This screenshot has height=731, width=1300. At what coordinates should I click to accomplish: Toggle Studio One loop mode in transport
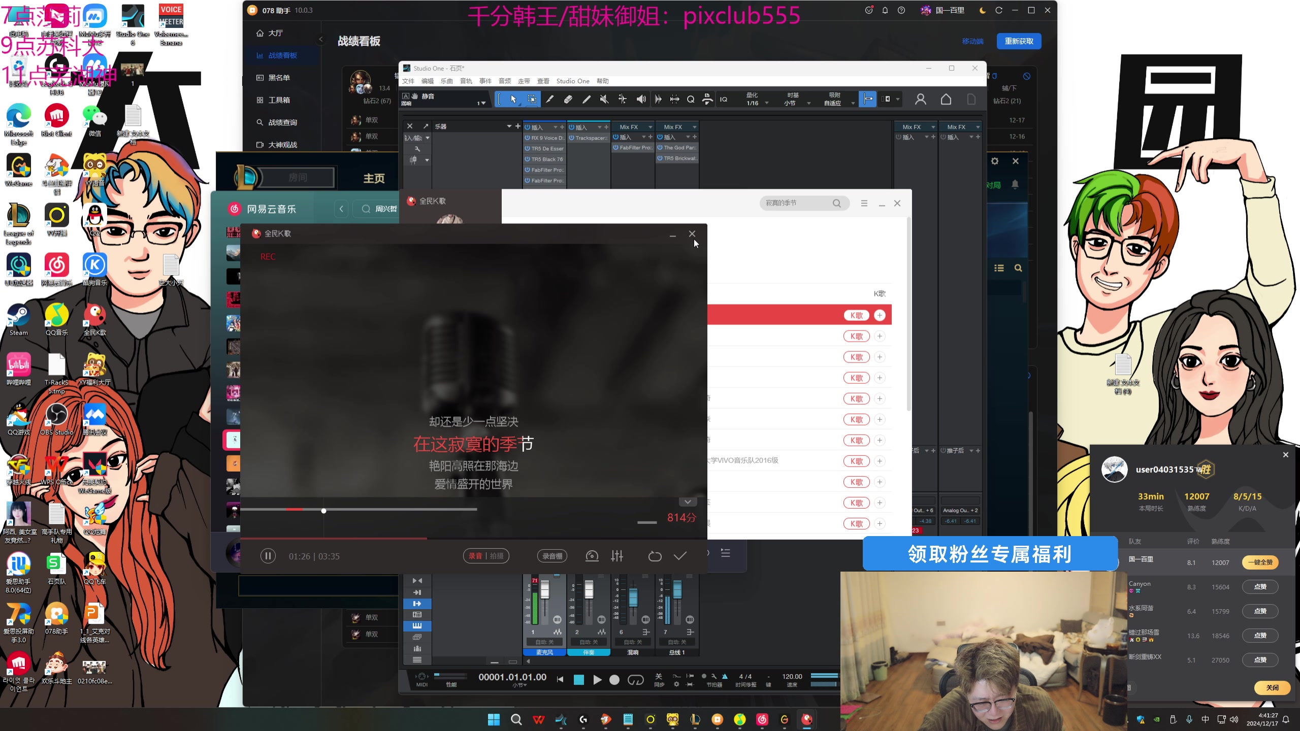636,680
